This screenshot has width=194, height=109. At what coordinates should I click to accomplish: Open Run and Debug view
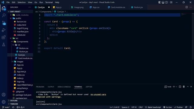4,30
